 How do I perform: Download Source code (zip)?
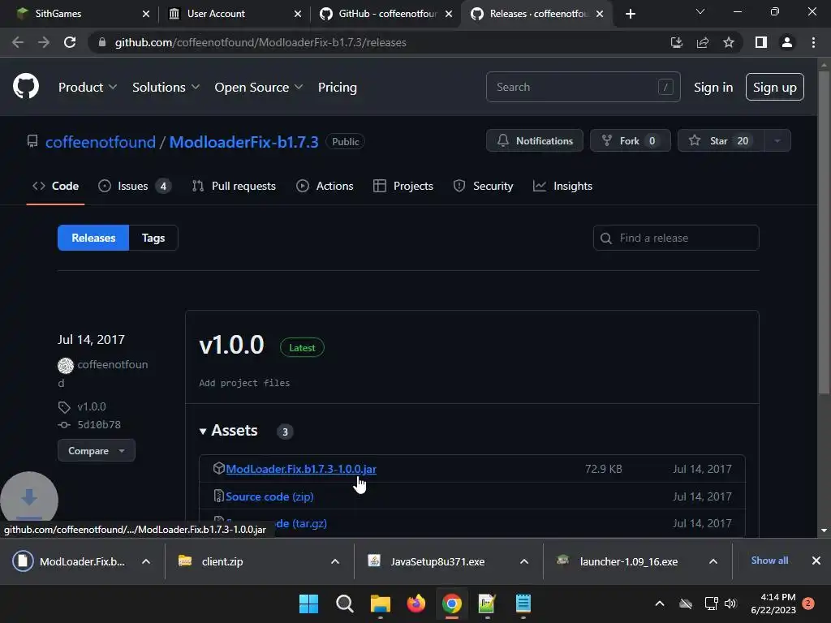point(269,496)
